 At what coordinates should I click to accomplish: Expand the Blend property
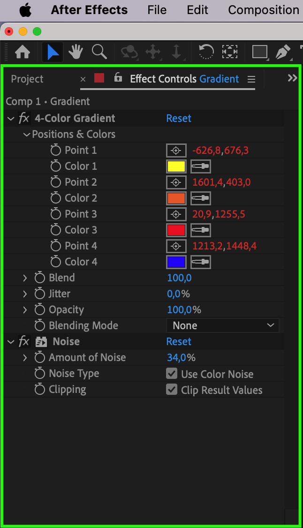pos(25,278)
